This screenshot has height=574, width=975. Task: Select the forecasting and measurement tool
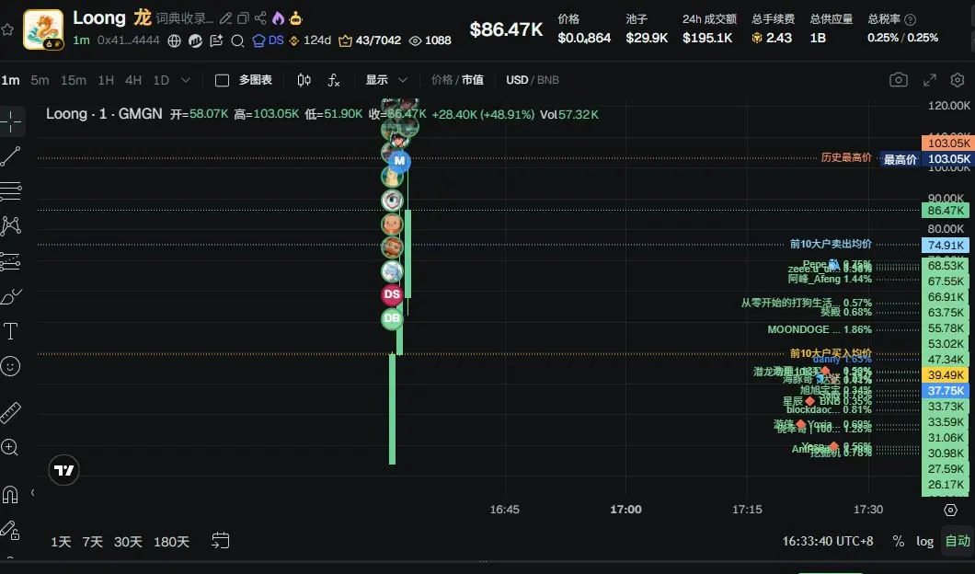10,262
